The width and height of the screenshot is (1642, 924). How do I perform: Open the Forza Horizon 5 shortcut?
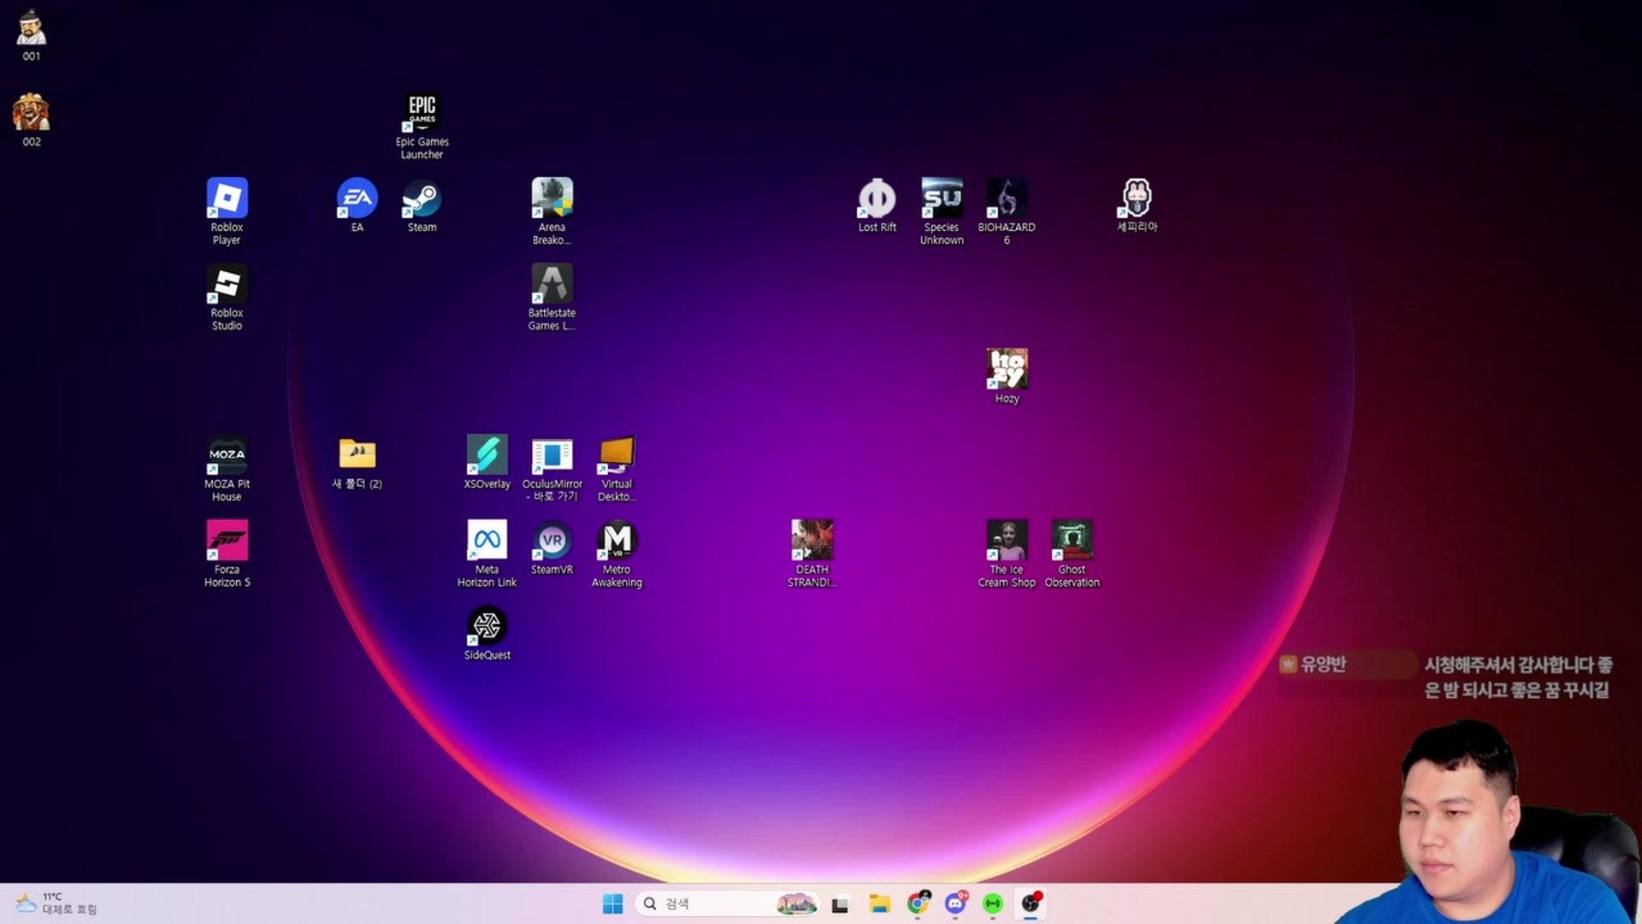(x=227, y=541)
